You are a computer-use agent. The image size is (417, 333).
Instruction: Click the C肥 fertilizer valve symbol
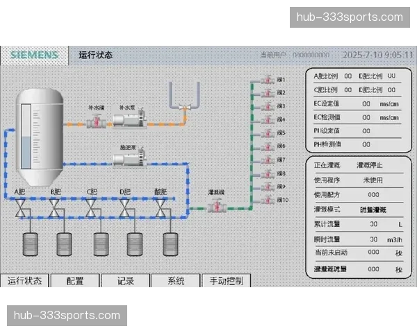point(90,208)
